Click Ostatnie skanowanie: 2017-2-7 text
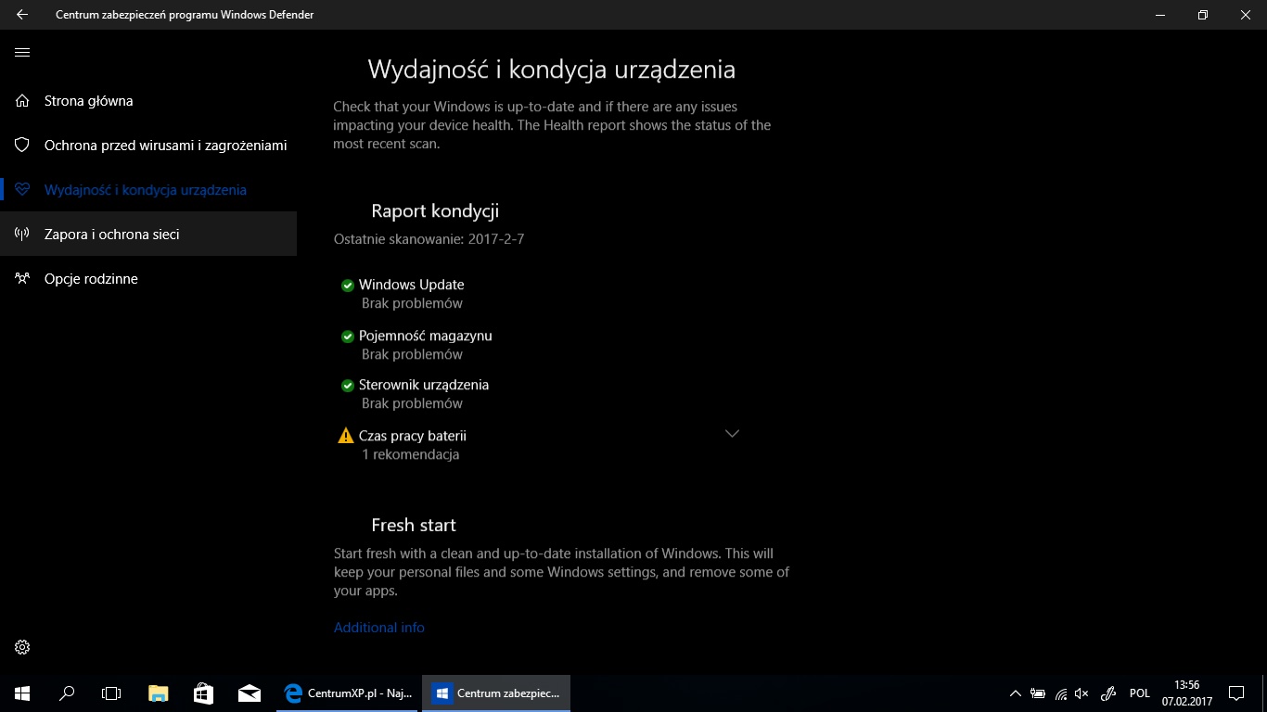The width and height of the screenshot is (1267, 712). (429, 239)
